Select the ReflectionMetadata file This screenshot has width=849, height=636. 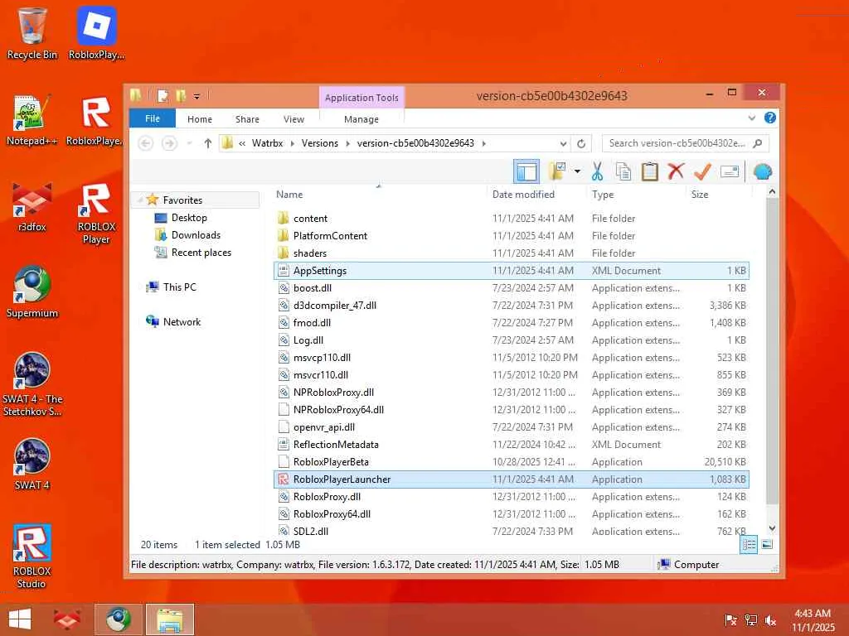tap(512, 445)
